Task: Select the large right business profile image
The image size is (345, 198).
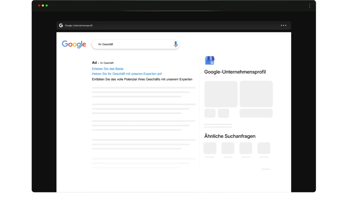Action: (256, 94)
